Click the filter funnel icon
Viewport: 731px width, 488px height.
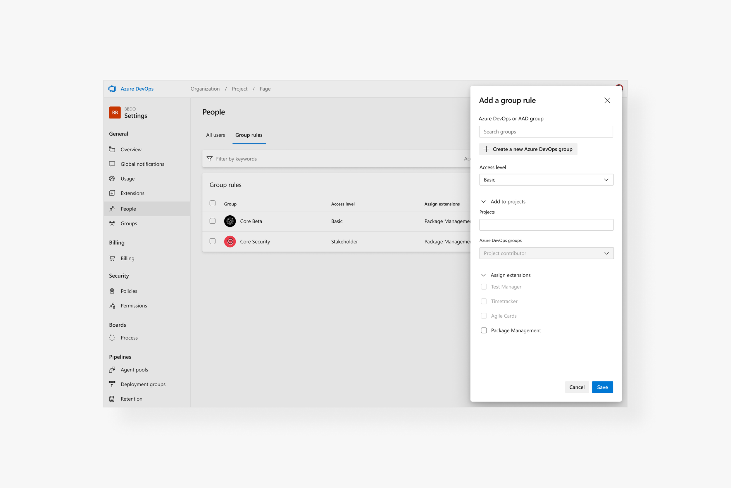[x=210, y=159]
